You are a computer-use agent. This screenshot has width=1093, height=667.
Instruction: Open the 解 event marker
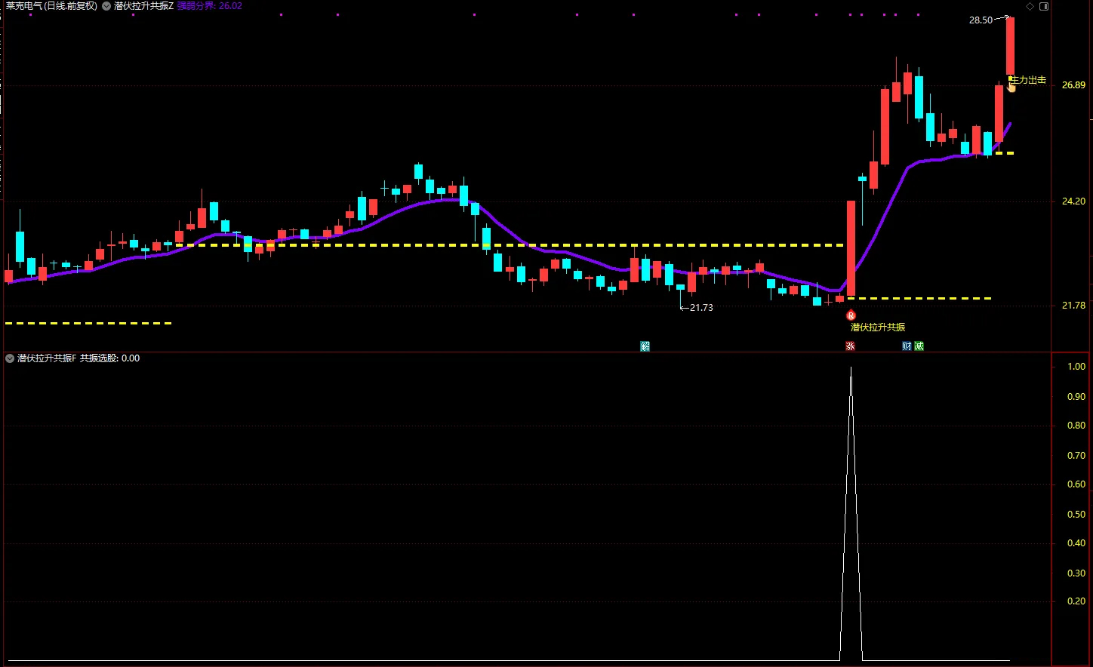[645, 346]
